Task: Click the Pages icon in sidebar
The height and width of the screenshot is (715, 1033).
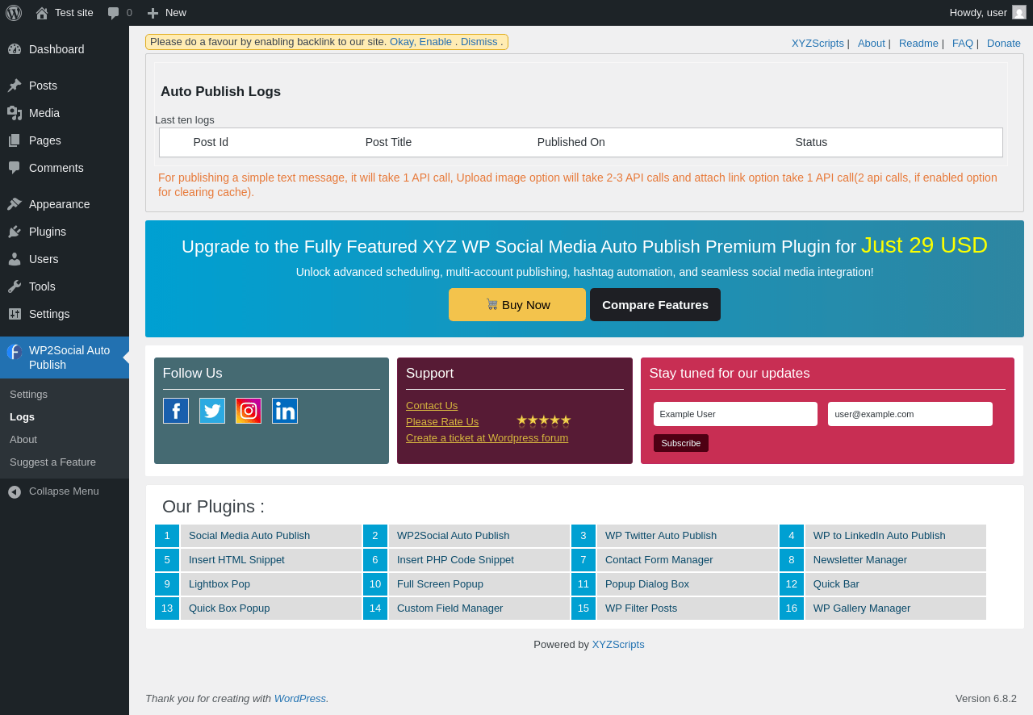Action: coord(15,140)
